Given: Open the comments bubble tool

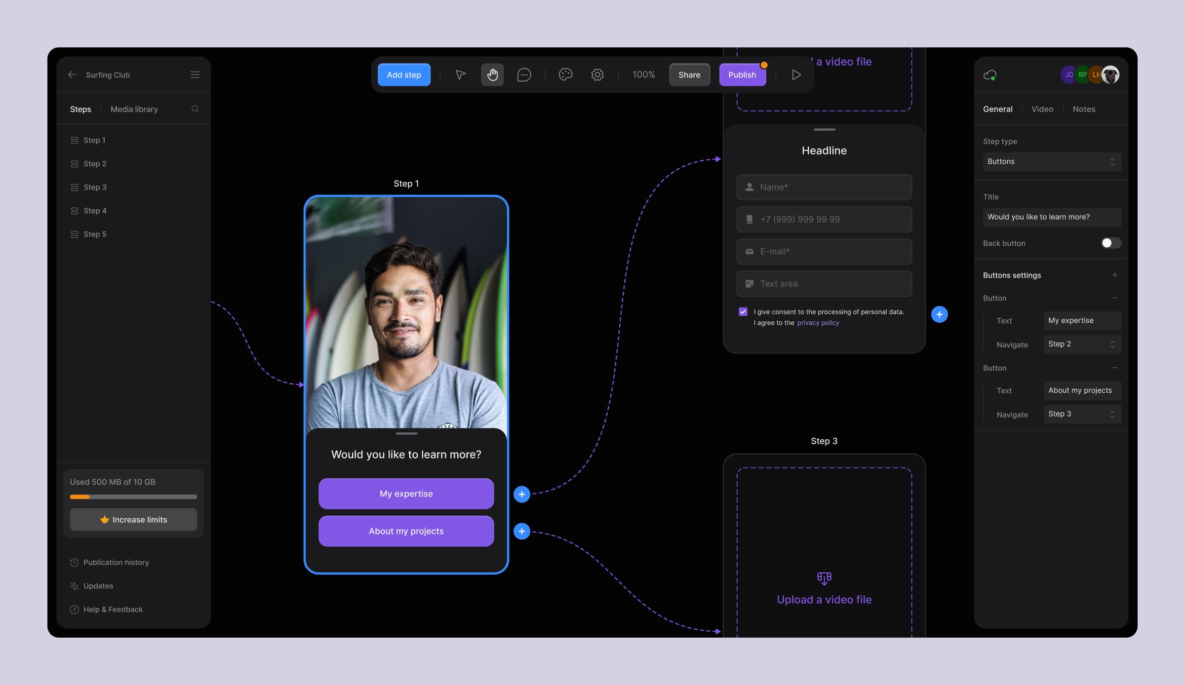Looking at the screenshot, I should click(x=524, y=75).
